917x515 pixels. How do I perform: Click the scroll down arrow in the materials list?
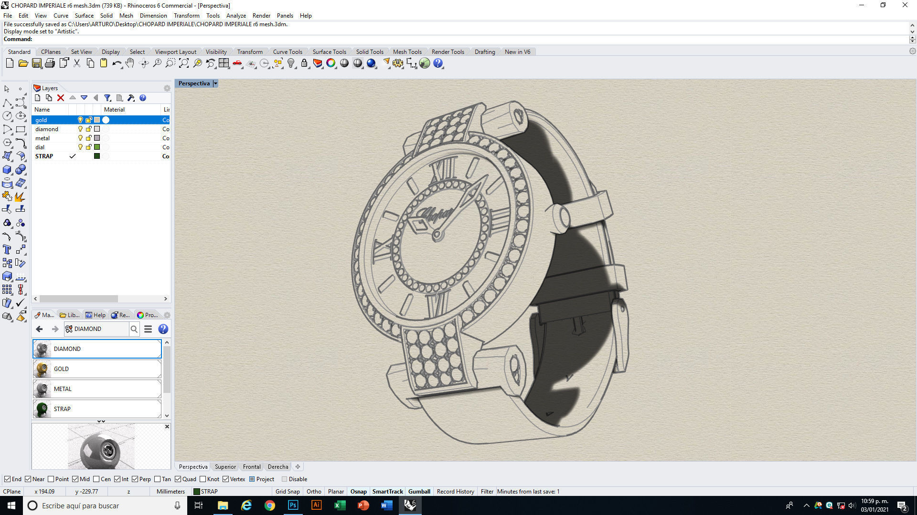click(x=167, y=416)
